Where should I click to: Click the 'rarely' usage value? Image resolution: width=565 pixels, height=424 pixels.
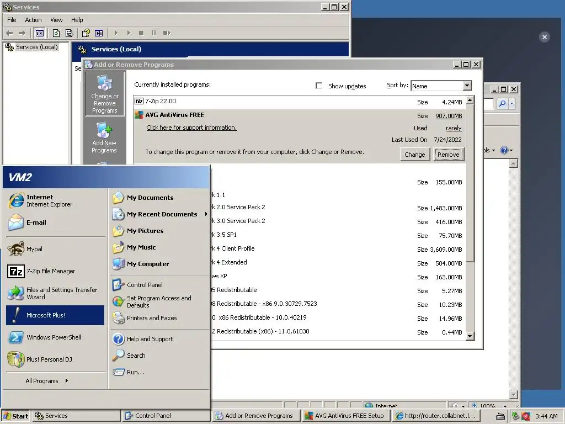454,128
